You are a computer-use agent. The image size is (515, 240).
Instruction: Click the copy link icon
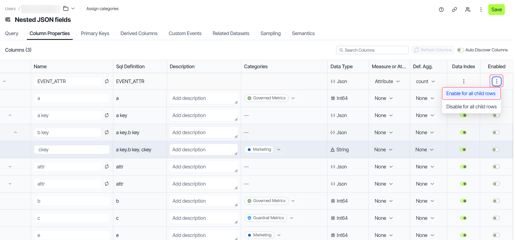(x=454, y=10)
